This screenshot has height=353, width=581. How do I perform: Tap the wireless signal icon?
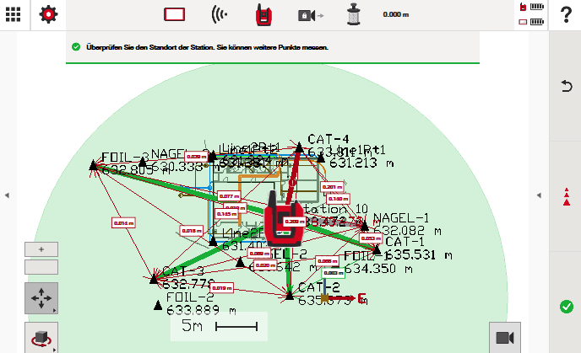point(220,14)
